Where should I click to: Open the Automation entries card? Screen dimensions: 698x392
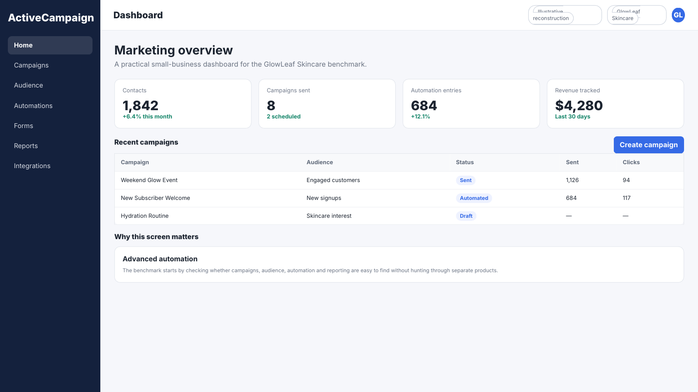click(x=471, y=104)
